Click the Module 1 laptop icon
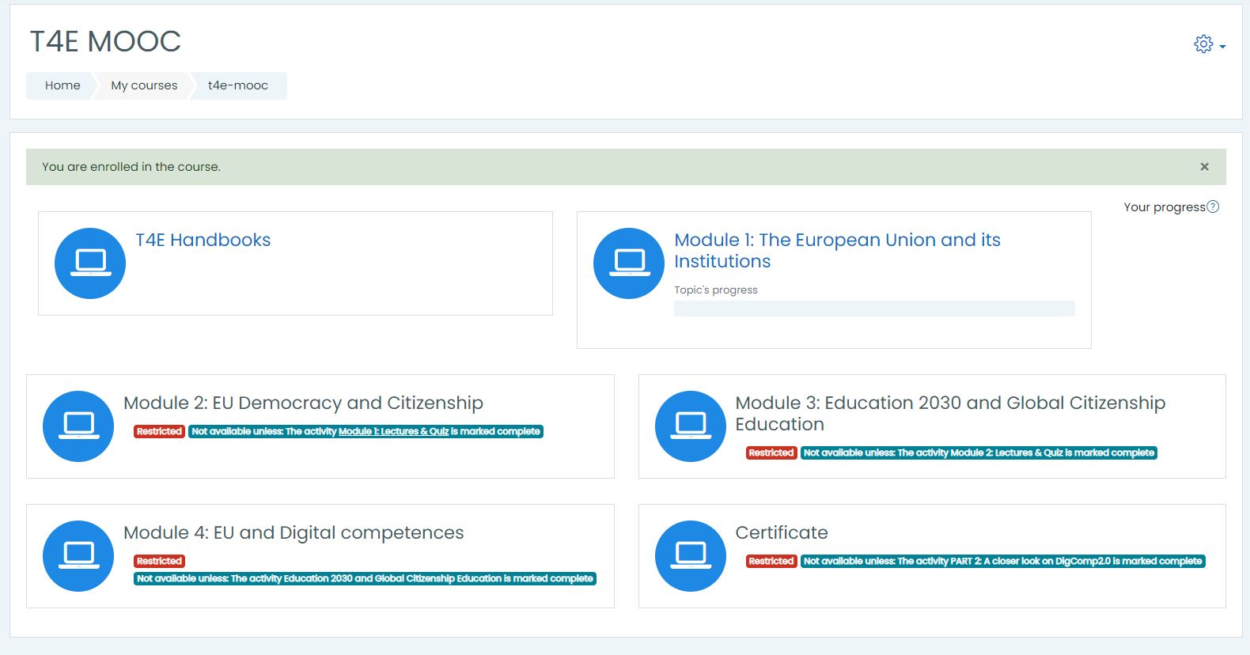 tap(629, 263)
